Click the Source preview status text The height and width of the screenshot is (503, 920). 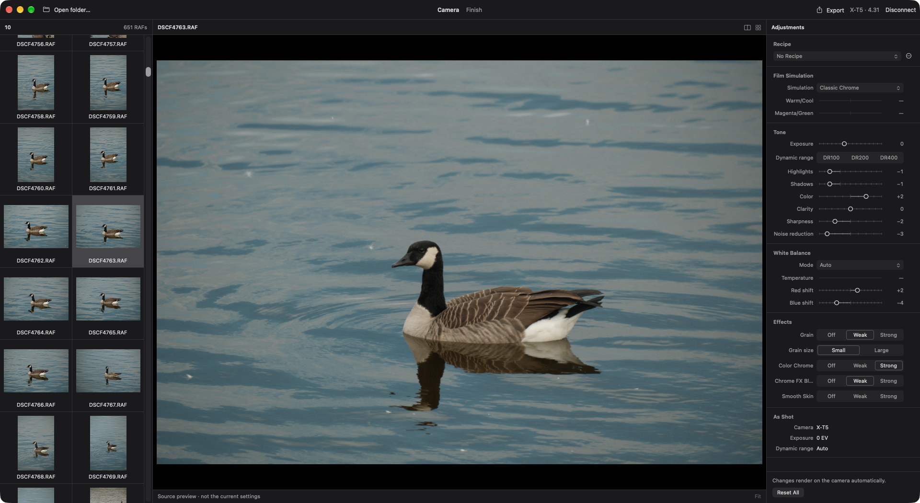209,496
